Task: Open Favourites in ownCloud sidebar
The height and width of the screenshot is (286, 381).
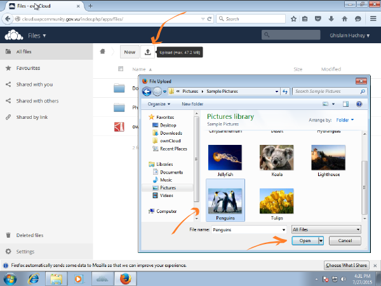Action: (x=46, y=68)
